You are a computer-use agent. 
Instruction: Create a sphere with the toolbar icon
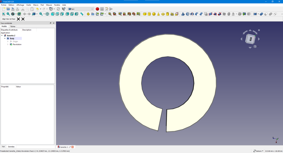(x=154, y=14)
